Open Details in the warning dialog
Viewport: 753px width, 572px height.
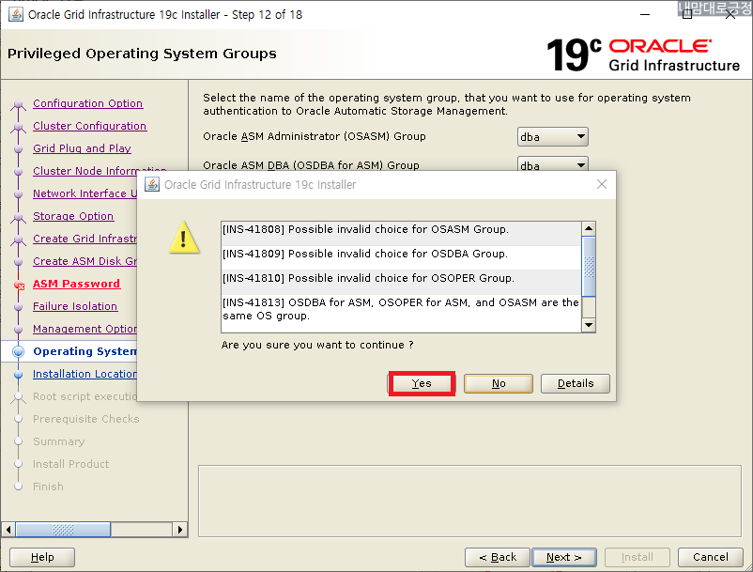tap(576, 383)
